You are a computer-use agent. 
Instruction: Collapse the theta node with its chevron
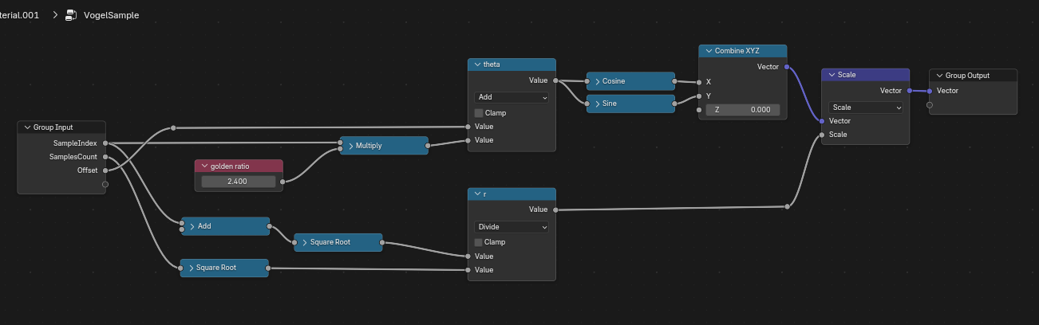point(476,65)
